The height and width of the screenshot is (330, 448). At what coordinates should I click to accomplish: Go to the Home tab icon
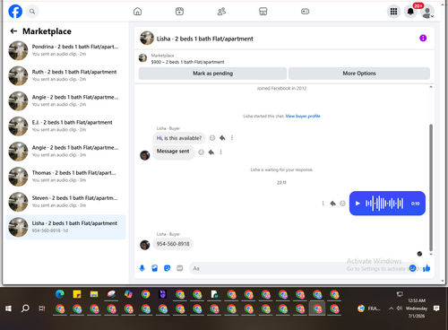coord(137,12)
